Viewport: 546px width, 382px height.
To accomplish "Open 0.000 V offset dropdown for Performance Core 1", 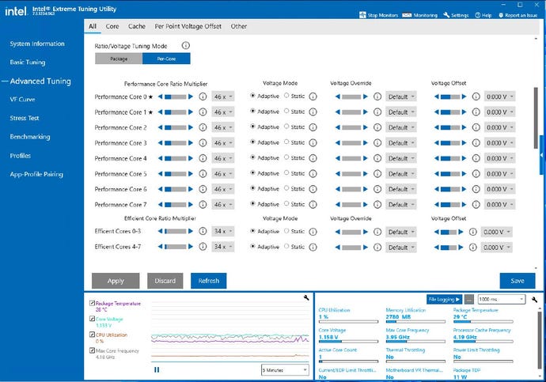I will pos(499,112).
